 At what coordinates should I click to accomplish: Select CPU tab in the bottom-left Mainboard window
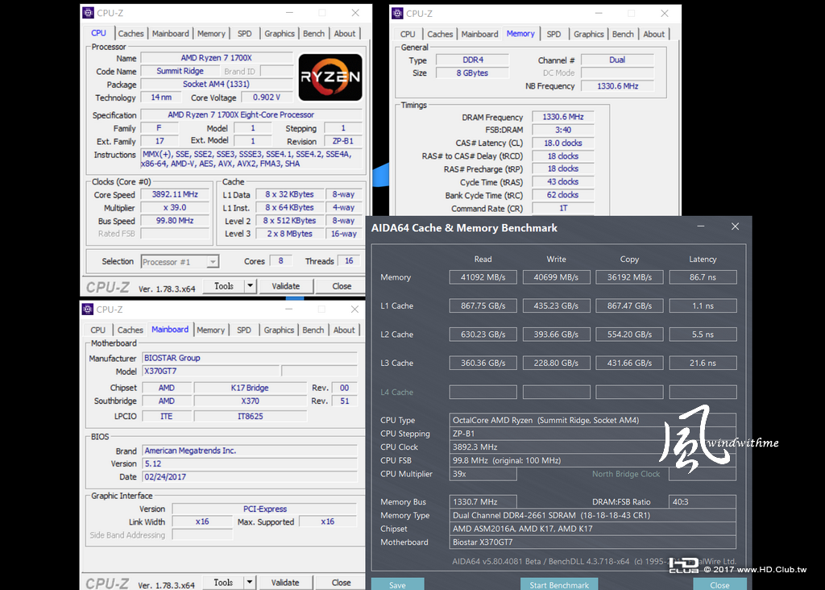[x=97, y=330]
